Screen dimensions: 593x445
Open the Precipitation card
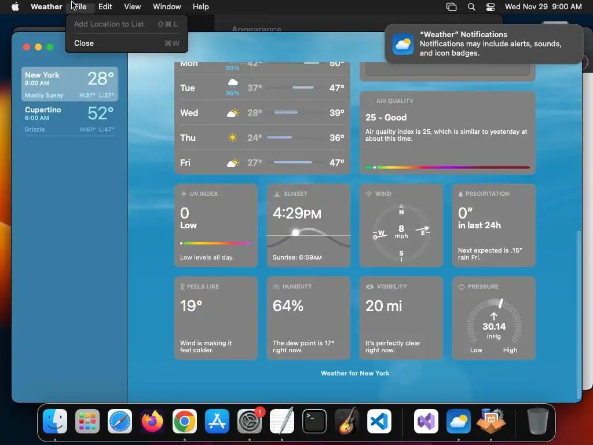(x=494, y=225)
